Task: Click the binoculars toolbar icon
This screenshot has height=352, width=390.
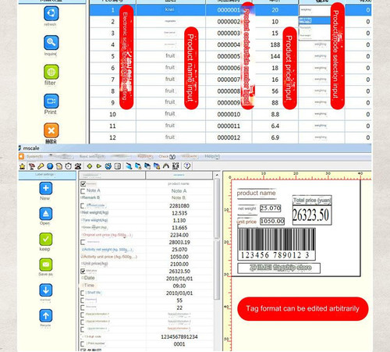Action: click(166, 166)
